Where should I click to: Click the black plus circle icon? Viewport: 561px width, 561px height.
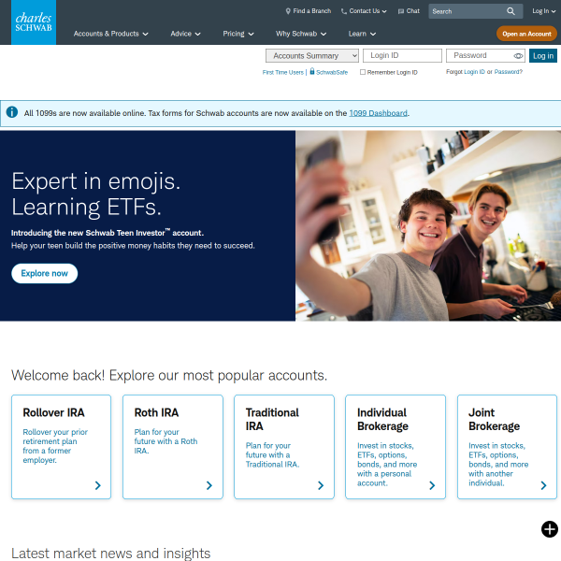tap(549, 529)
